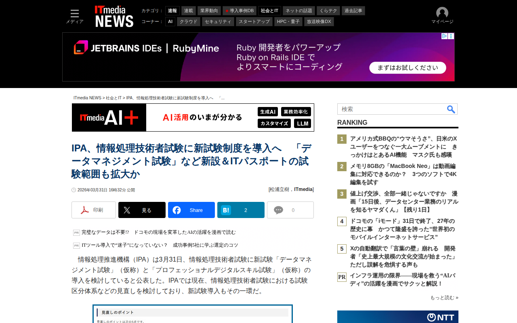
Task: Click ITmedia NEWS breadcrumb link
Action: click(x=88, y=98)
